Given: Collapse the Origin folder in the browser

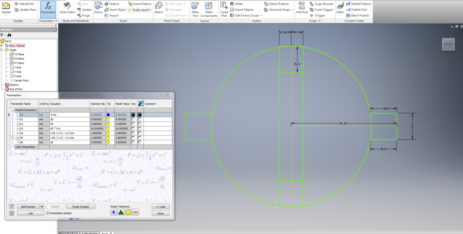Looking at the screenshot, I should tap(1, 50).
